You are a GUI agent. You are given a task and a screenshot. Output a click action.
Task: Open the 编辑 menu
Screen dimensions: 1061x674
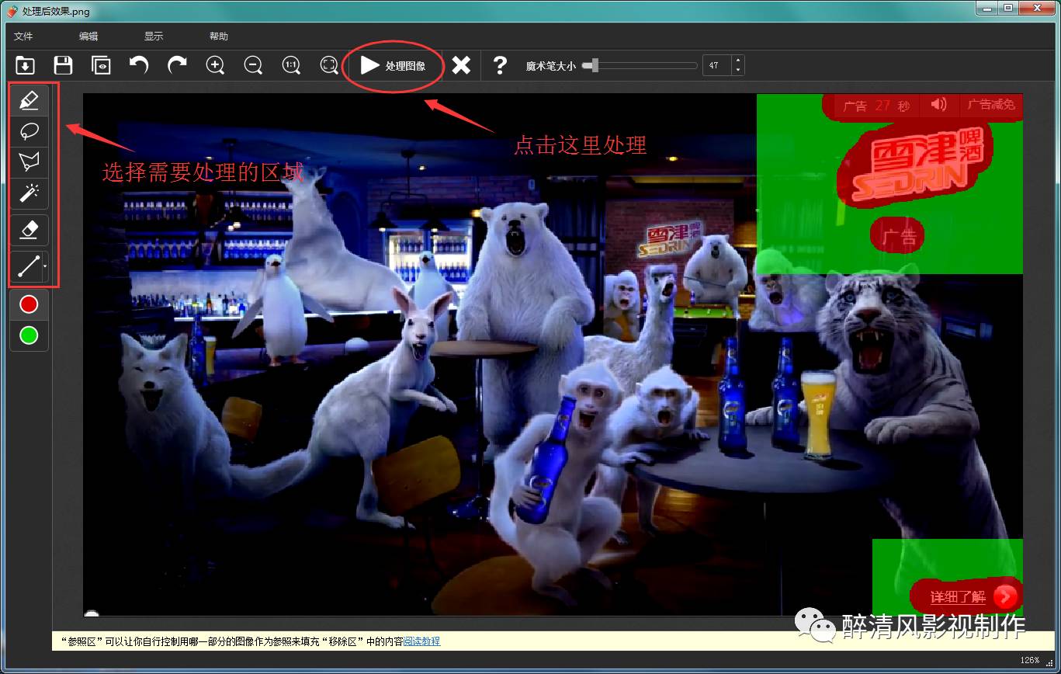tap(88, 36)
